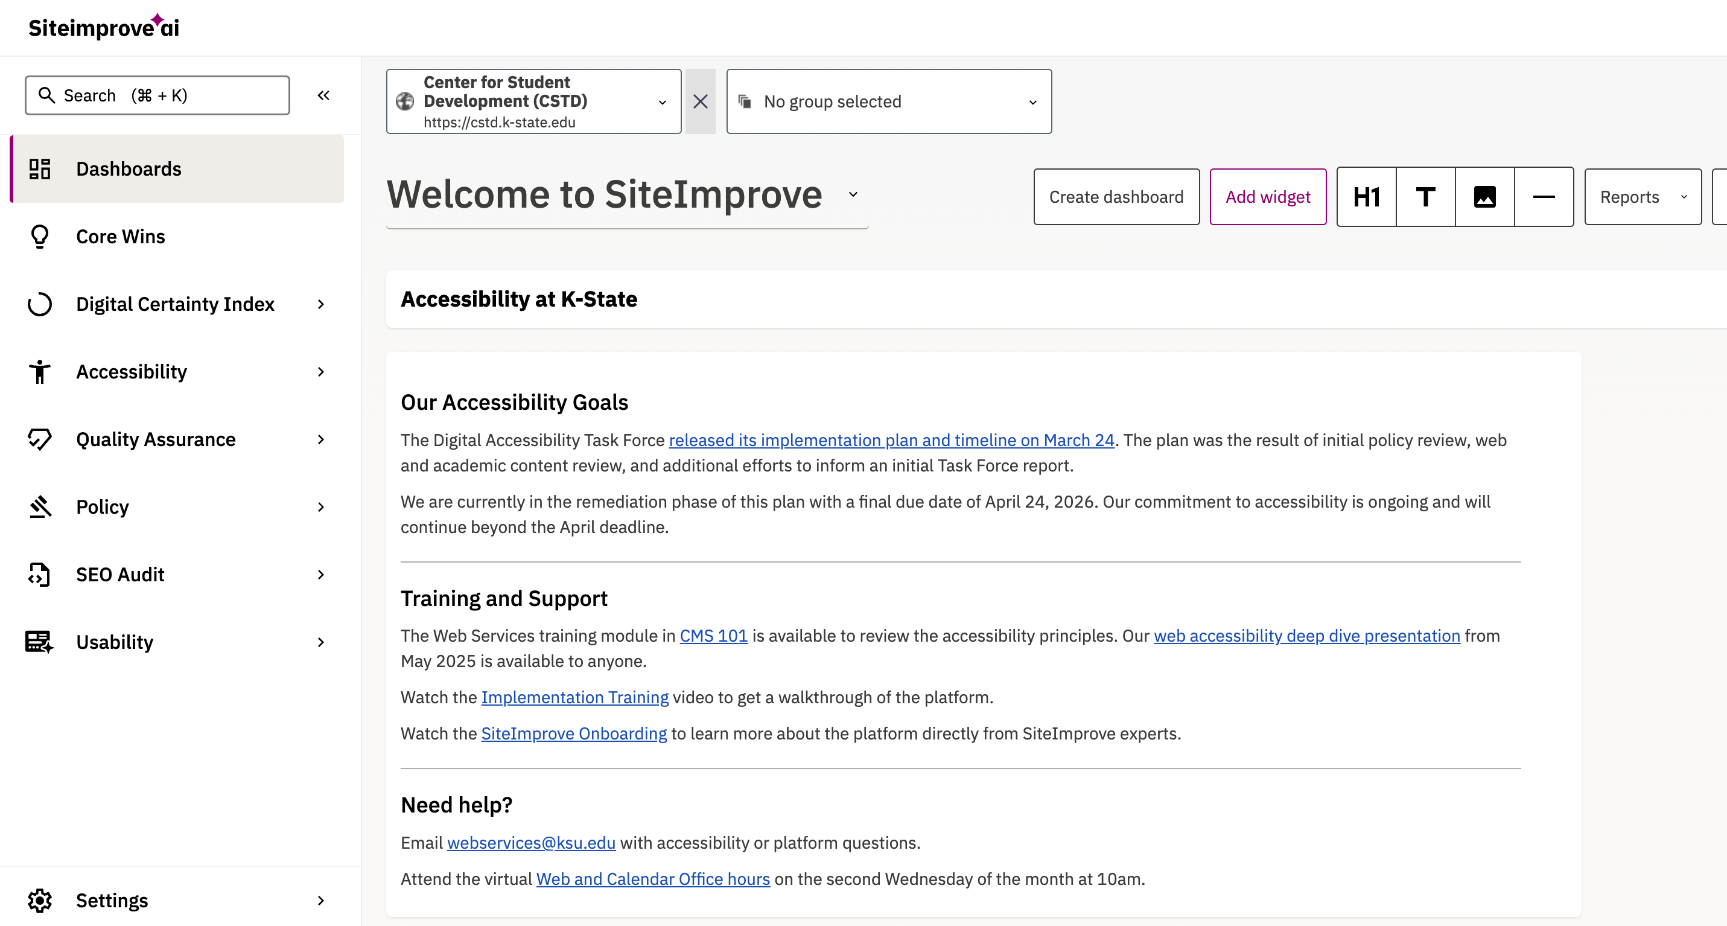Clear the selected website with the X icon

coord(701,101)
